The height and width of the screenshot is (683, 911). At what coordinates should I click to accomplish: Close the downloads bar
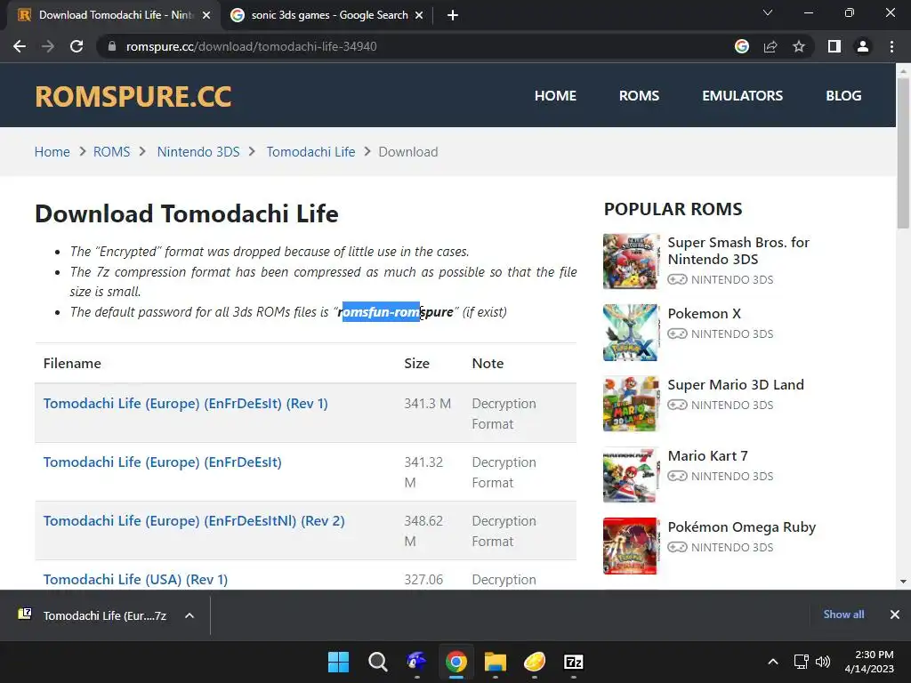pos(895,615)
